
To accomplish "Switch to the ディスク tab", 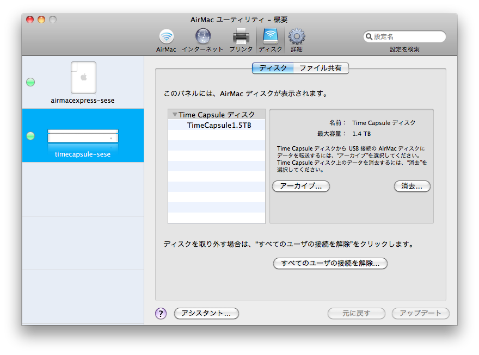I will pyautogui.click(x=273, y=68).
